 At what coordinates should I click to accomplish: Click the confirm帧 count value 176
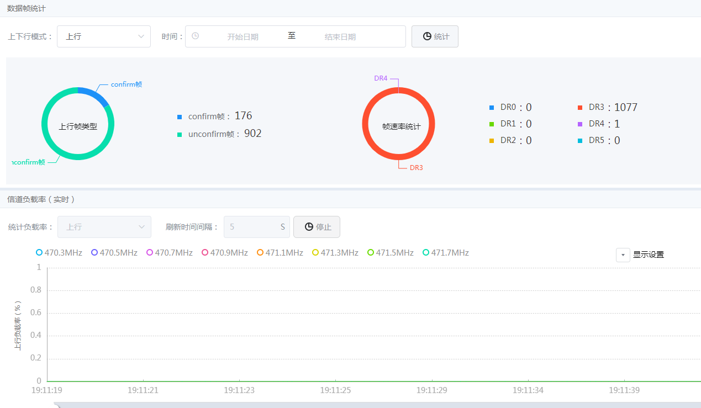point(243,116)
